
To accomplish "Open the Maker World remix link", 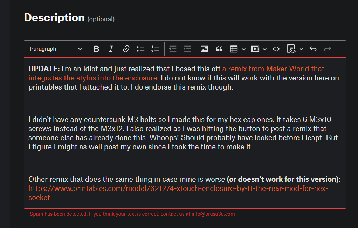I will [x=176, y=73].
